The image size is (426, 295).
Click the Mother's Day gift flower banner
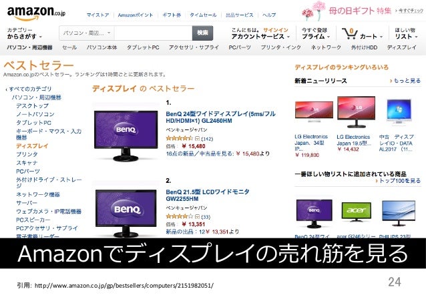click(x=363, y=11)
